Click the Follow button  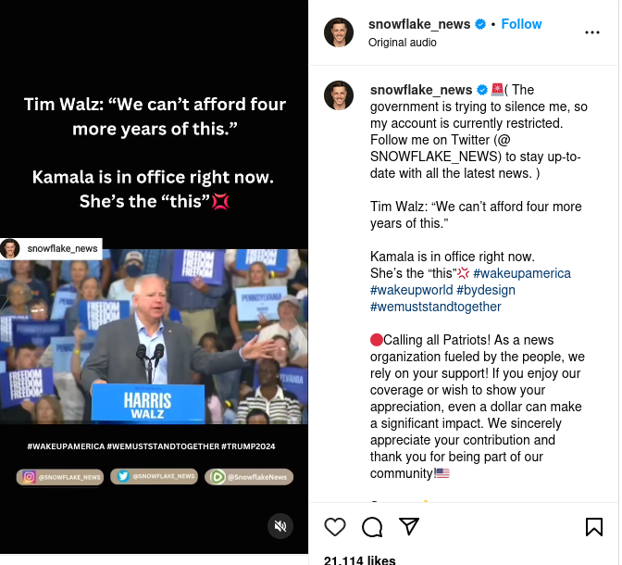tap(521, 24)
